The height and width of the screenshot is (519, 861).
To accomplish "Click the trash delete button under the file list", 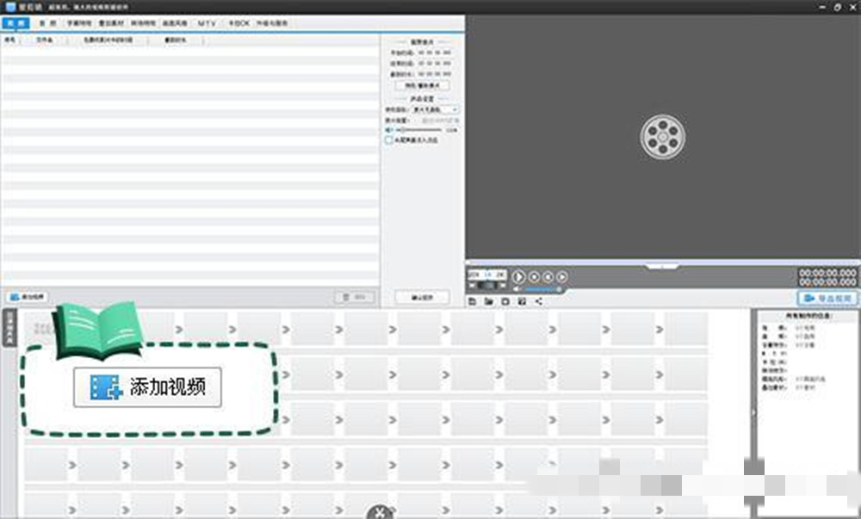I will [x=355, y=297].
